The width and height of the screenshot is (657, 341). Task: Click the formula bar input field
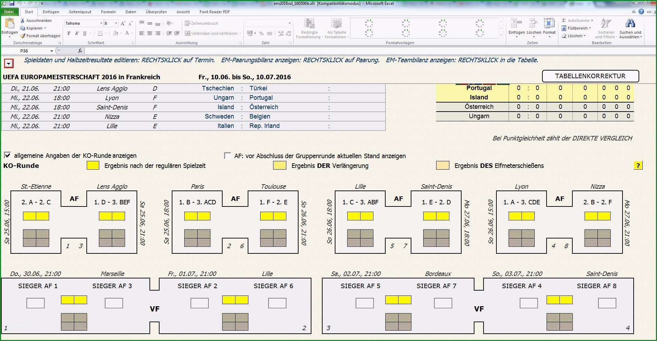click(370, 51)
